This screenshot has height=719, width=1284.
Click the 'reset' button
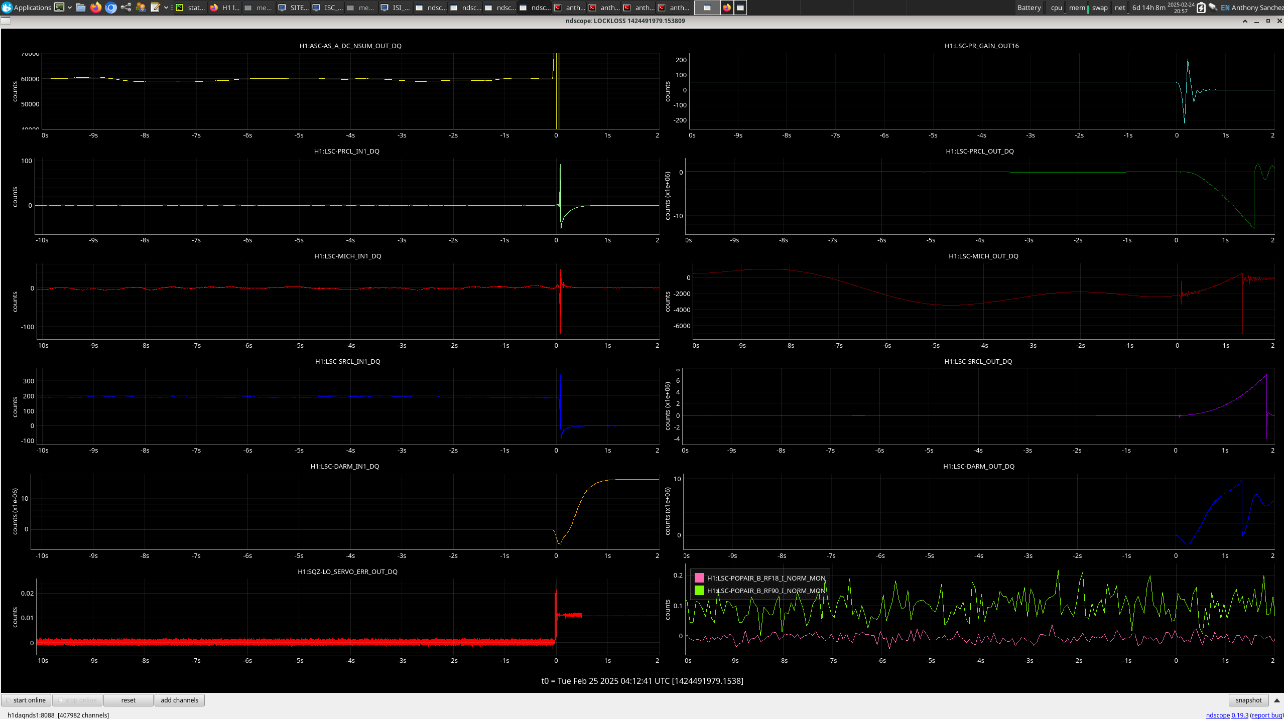tap(129, 700)
